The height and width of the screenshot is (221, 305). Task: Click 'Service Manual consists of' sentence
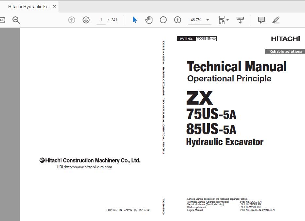coord(218,199)
